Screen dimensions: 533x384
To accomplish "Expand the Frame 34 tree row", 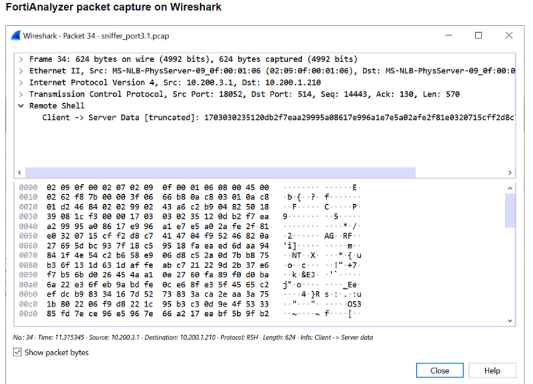I will pos(21,59).
